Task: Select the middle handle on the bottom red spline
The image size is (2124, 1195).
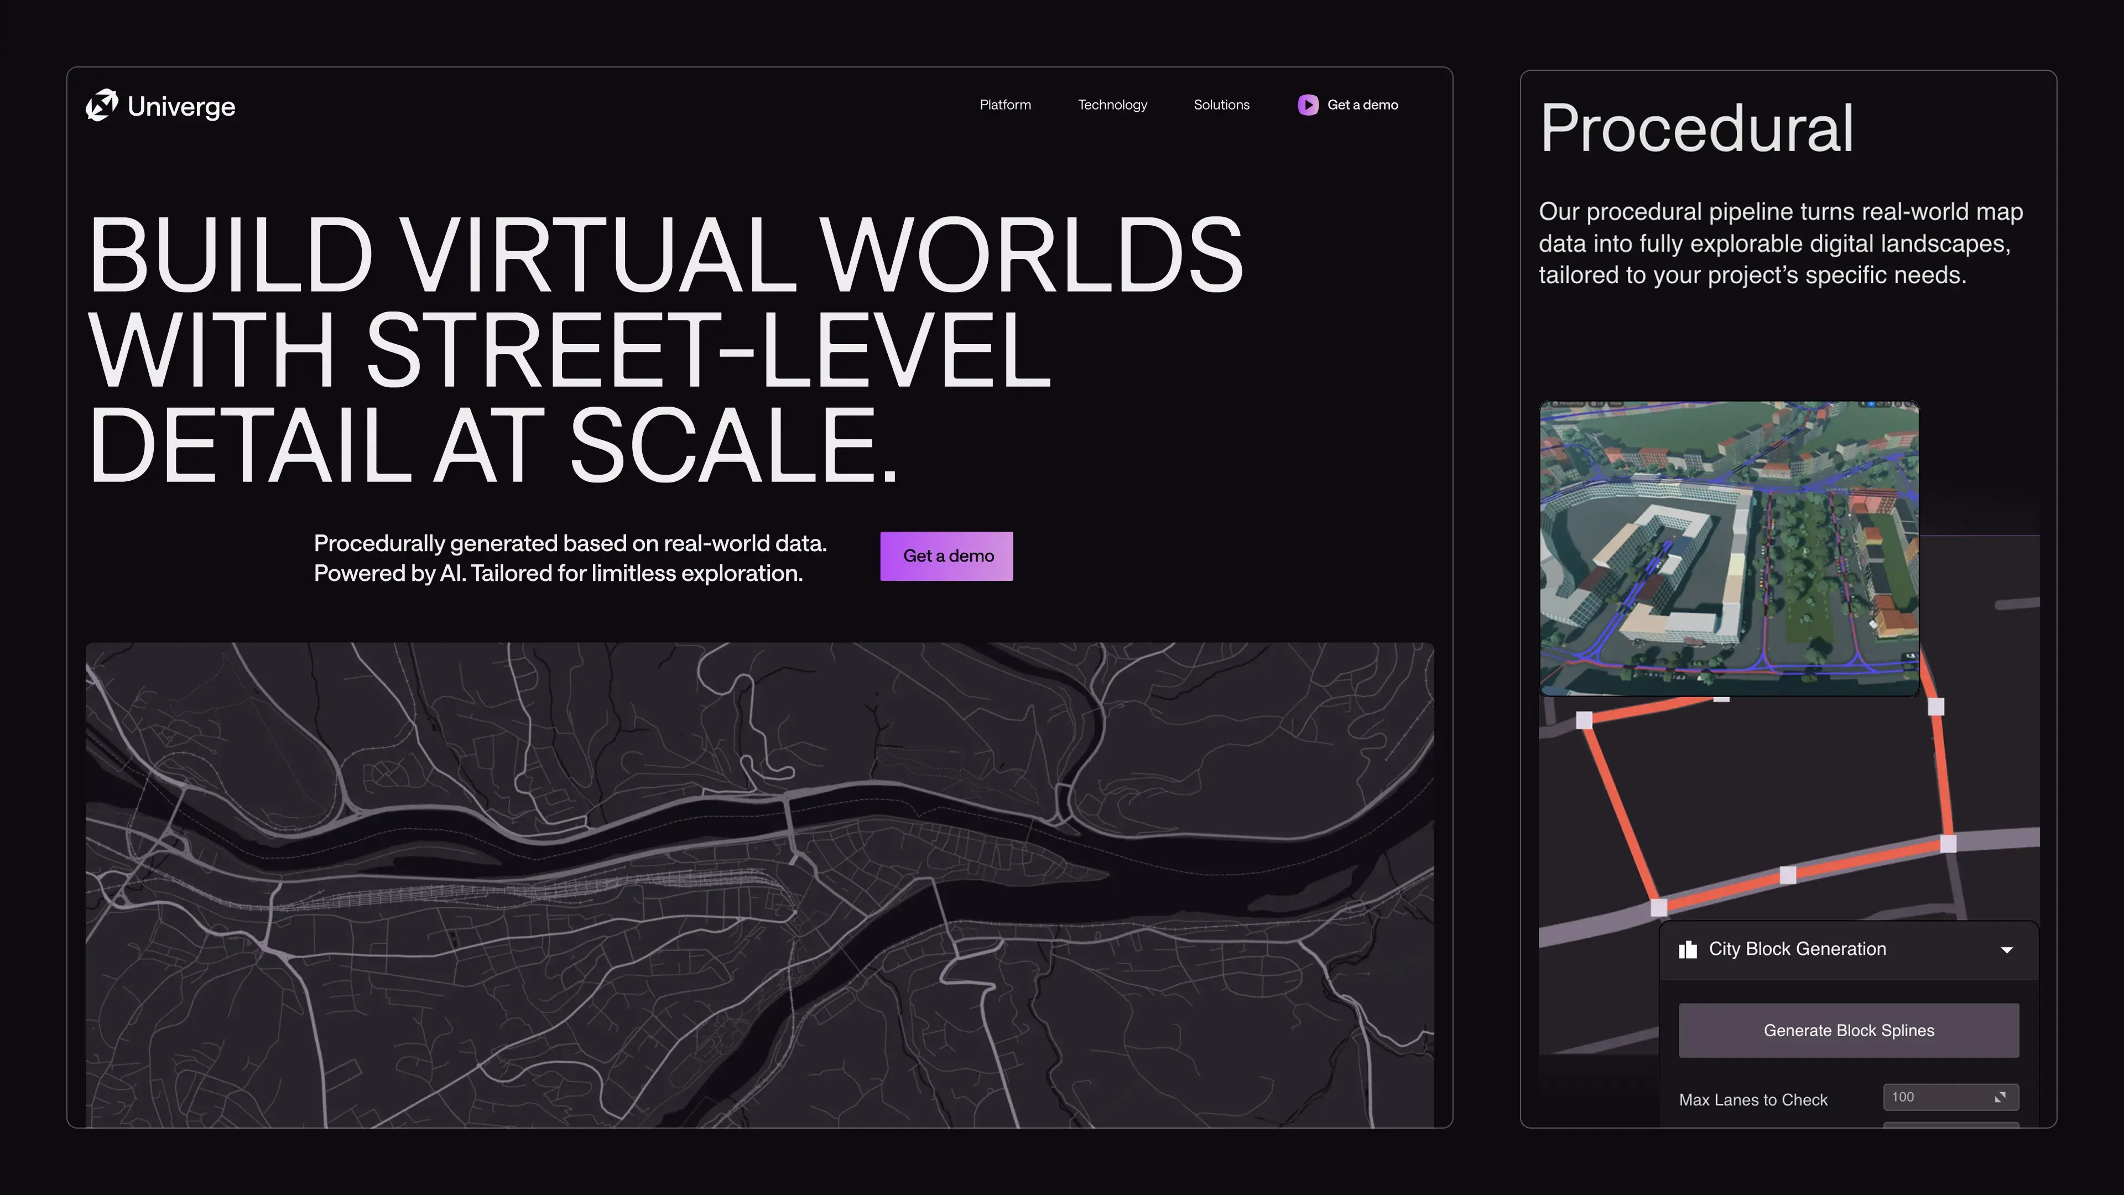Action: (x=1788, y=875)
